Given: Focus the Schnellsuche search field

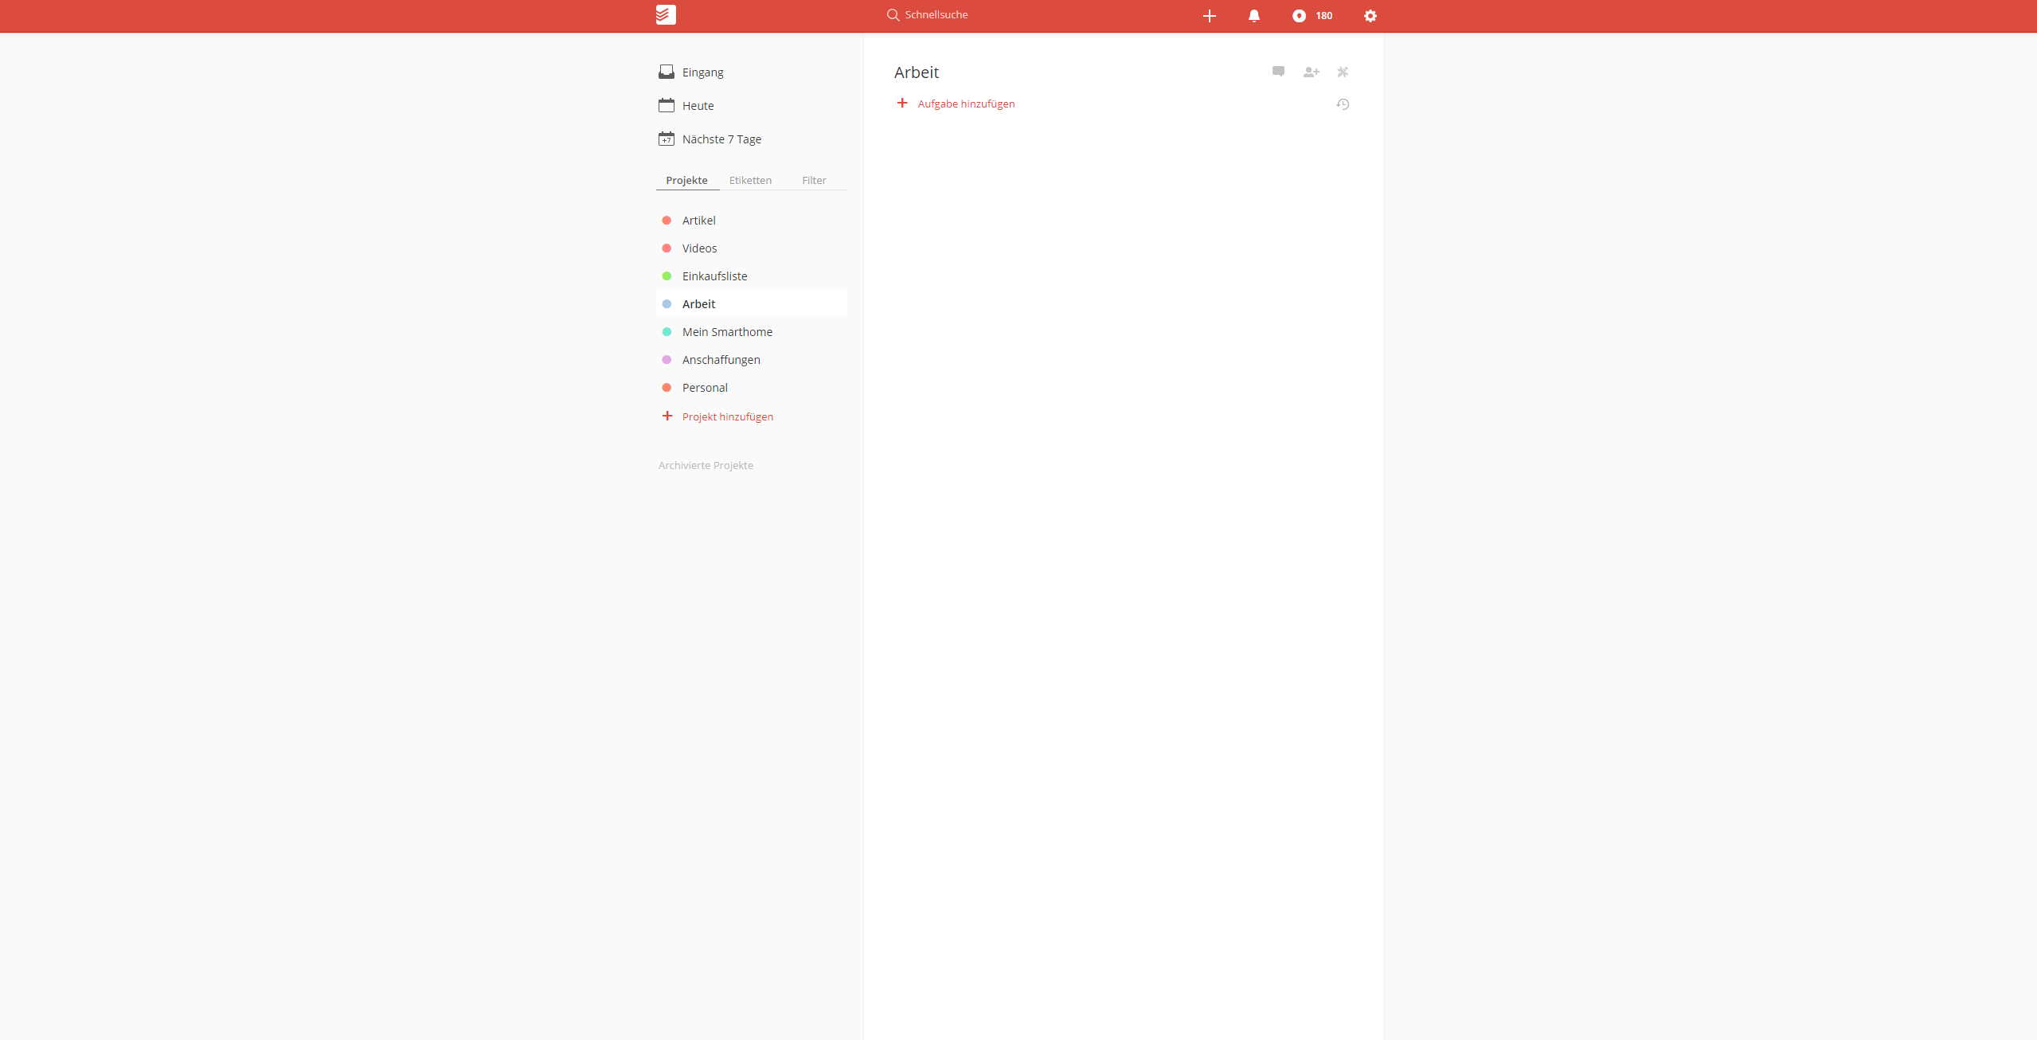Looking at the screenshot, I should pos(936,15).
